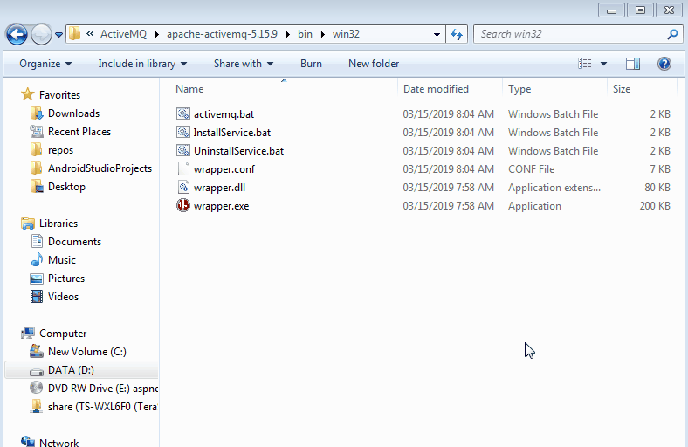Open Downloads in Favorites
Image resolution: width=688 pixels, height=447 pixels.
click(73, 113)
